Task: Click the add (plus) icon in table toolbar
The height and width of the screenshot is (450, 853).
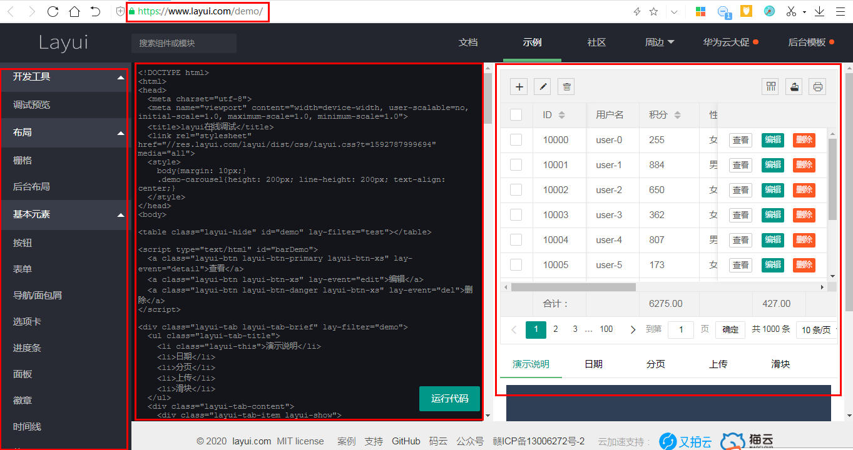Action: (519, 87)
